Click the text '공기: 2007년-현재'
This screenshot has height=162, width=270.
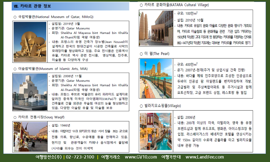(x=190, y=70)
